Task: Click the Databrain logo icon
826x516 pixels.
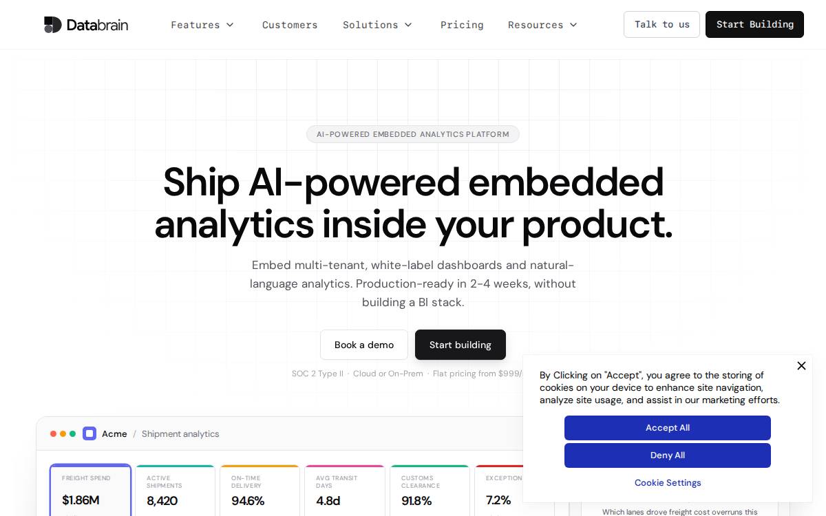Action: (53, 25)
